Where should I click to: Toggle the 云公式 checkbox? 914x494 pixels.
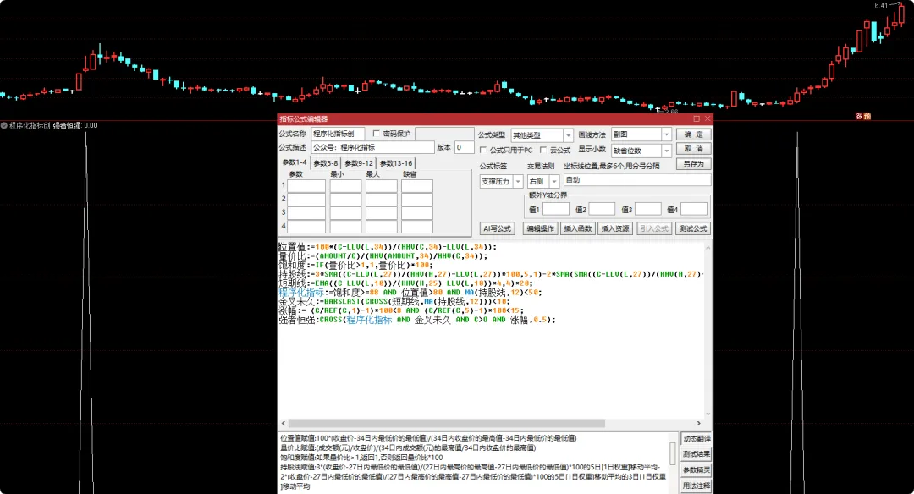(x=543, y=151)
